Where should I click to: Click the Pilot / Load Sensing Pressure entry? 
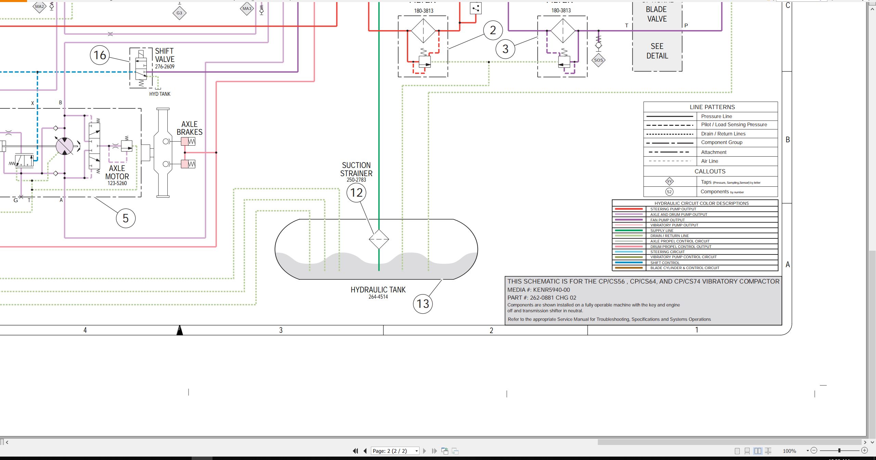click(x=734, y=124)
